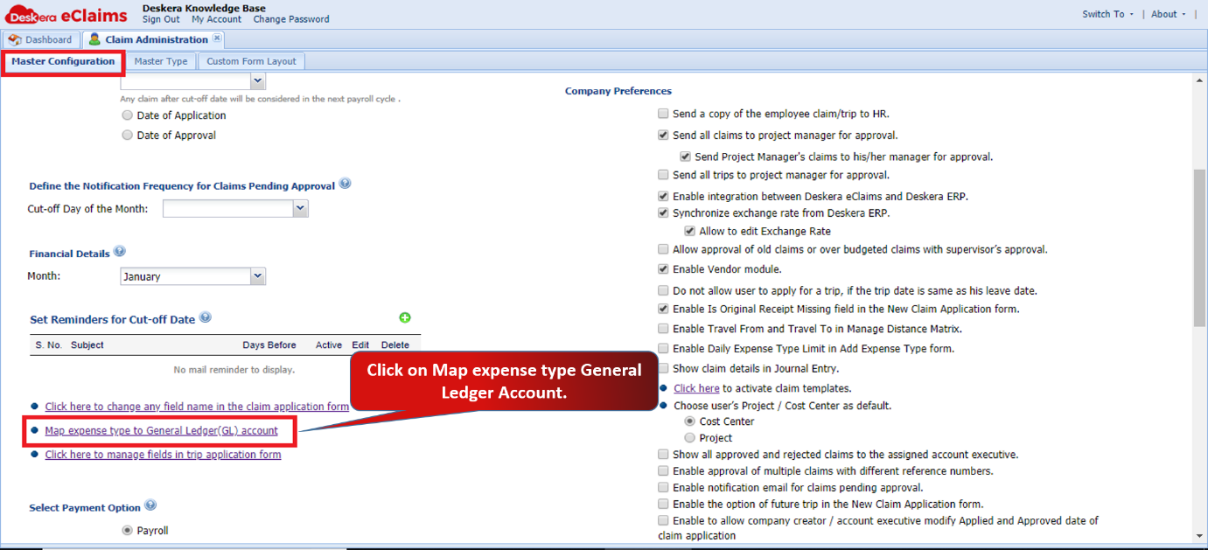Select the Project radio option
Screen dimensions: 1208x550
click(689, 438)
